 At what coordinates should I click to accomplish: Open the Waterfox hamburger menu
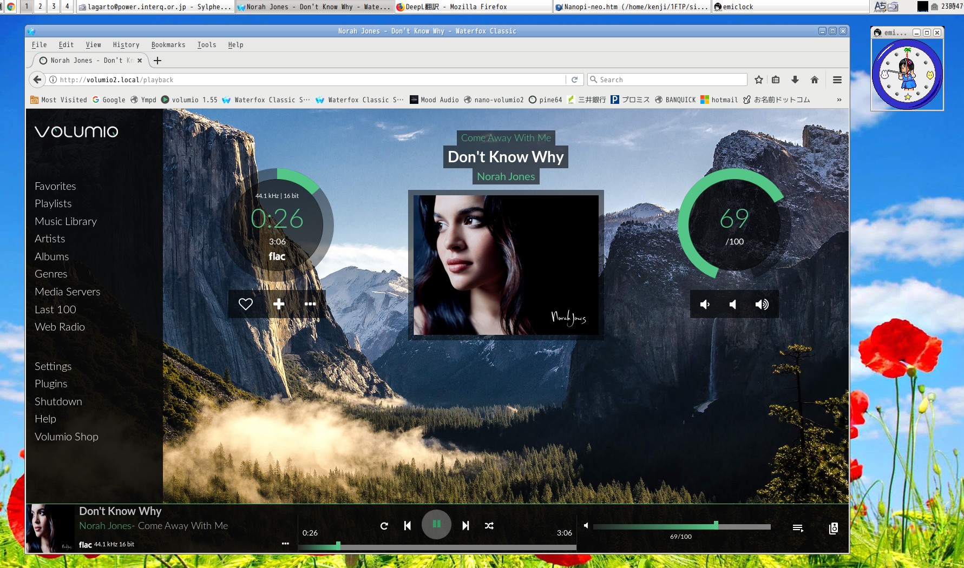click(x=837, y=80)
